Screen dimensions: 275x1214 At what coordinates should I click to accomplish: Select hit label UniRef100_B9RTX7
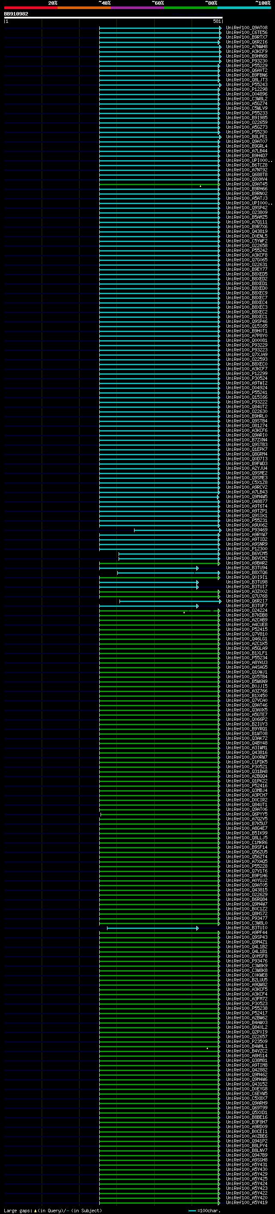247,37
